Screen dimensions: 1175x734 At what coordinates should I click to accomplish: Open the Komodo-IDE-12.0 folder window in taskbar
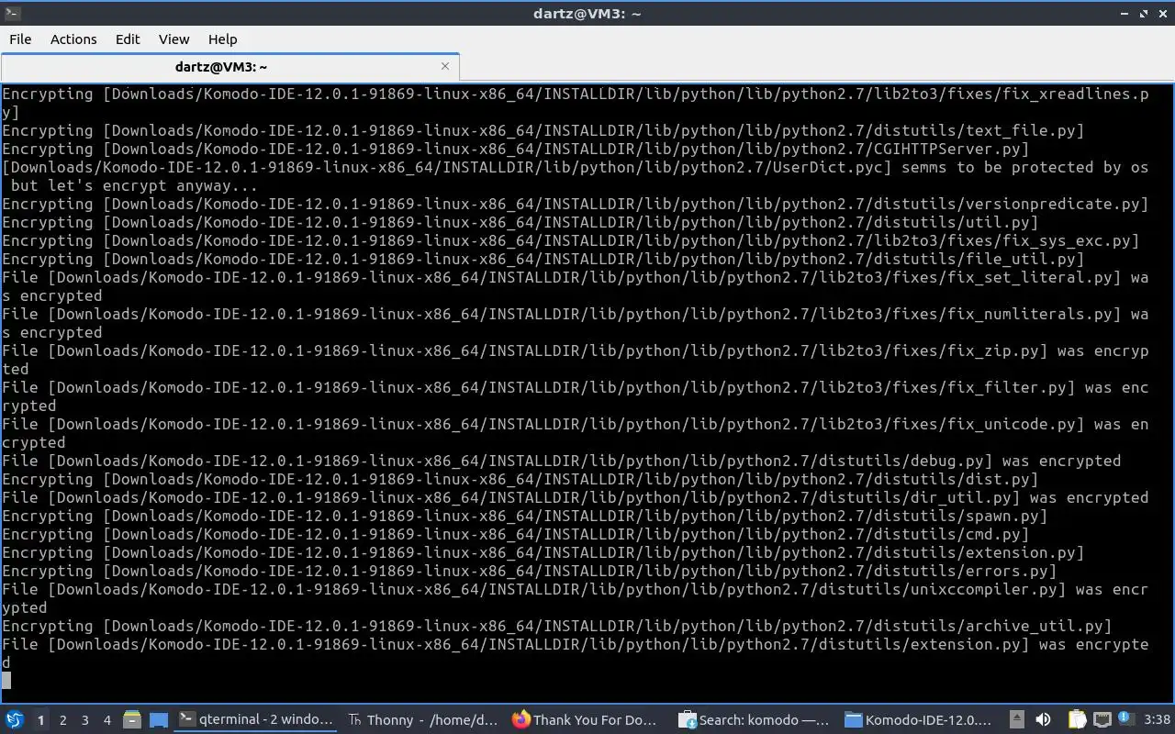(920, 720)
